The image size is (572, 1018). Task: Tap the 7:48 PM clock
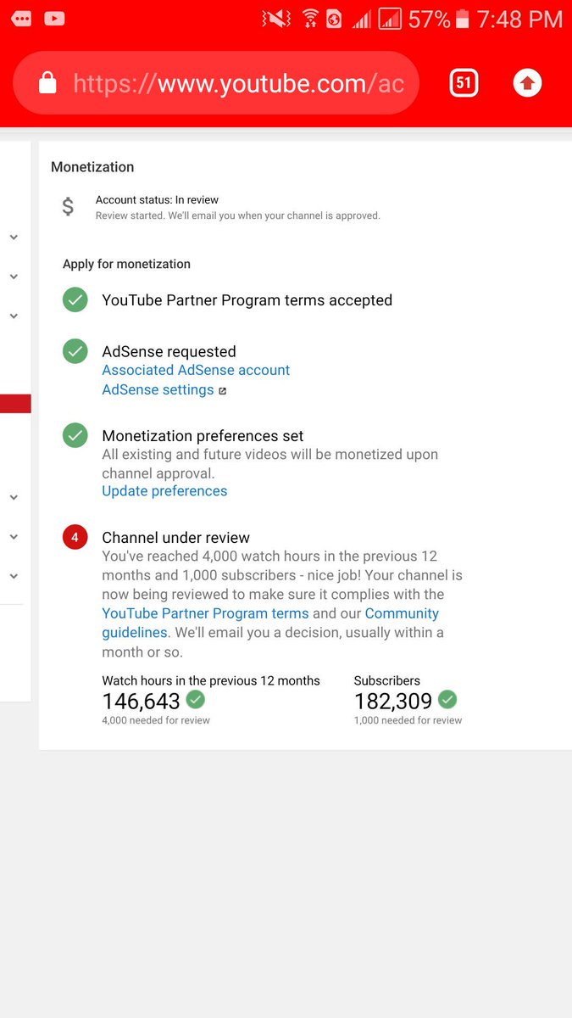click(x=519, y=19)
